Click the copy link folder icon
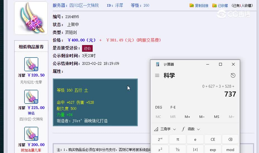This screenshot has height=153, width=259. 192,6
